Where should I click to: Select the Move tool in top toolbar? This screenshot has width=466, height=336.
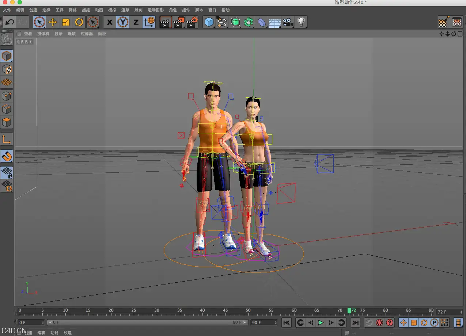[x=53, y=22]
